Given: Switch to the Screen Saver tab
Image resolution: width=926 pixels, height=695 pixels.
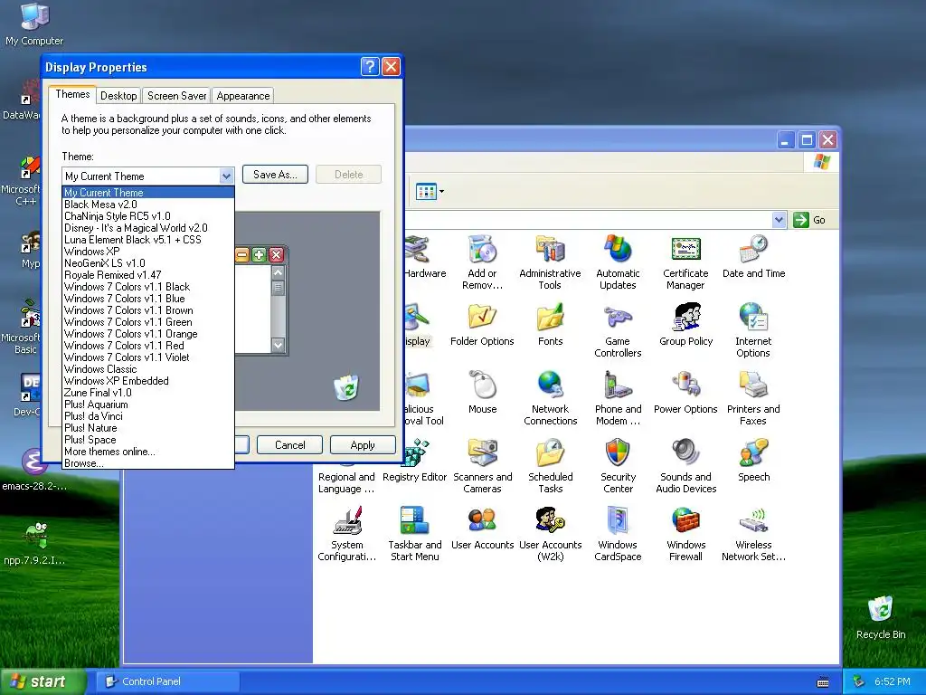Looking at the screenshot, I should 176,96.
